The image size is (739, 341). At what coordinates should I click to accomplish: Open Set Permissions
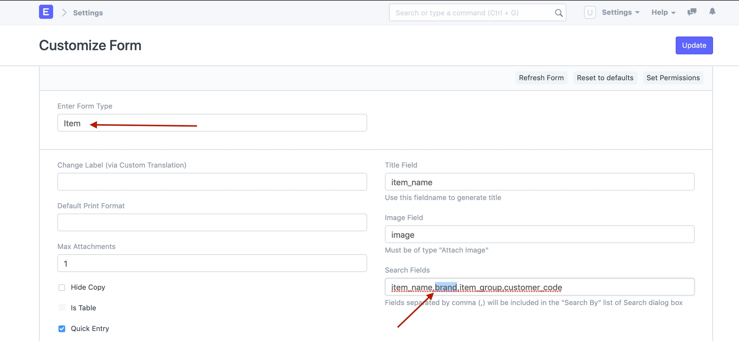pos(673,78)
